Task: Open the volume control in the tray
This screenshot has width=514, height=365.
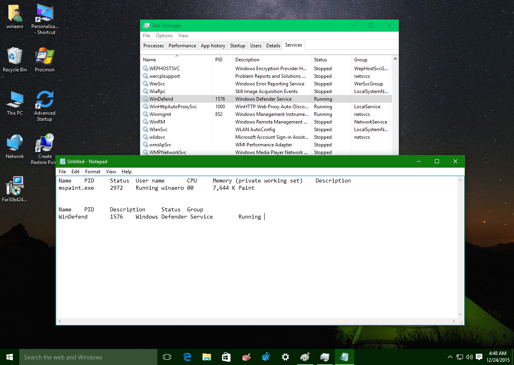Action: 469,357
